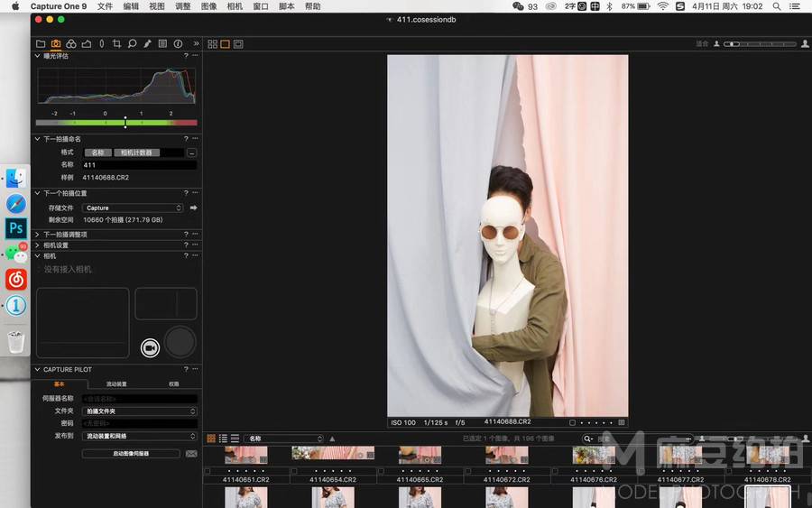Tick checkbox of thumbnail 41140672.CR2

pos(468,472)
